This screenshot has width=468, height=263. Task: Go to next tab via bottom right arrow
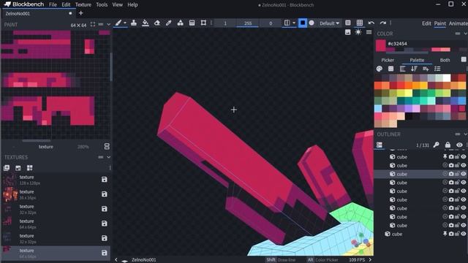370,260
